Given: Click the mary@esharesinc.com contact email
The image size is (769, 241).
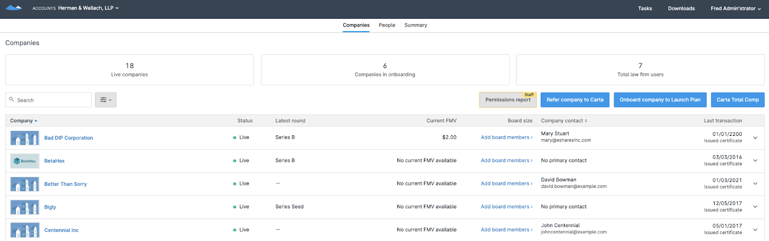Looking at the screenshot, I should click(x=566, y=140).
